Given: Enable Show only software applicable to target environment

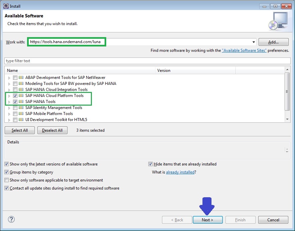Looking at the screenshot, I should [x=7, y=180].
